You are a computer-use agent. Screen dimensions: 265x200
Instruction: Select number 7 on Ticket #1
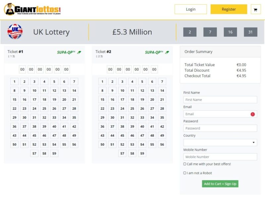coord(74,82)
